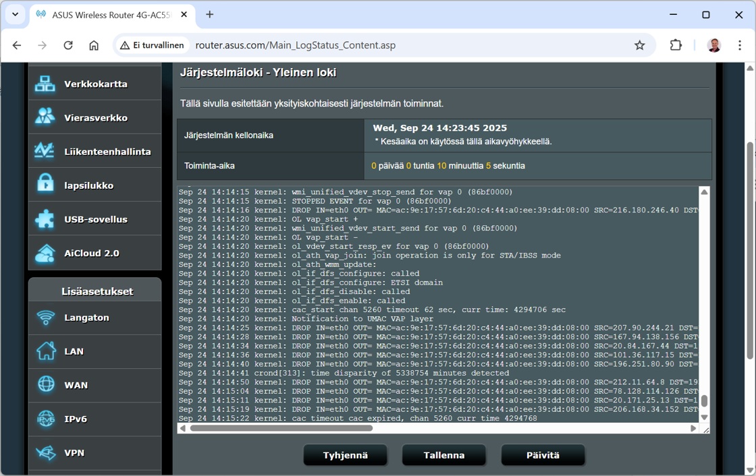The height and width of the screenshot is (476, 756).
Task: Open the WAN settings menu item
Action: pos(95,386)
